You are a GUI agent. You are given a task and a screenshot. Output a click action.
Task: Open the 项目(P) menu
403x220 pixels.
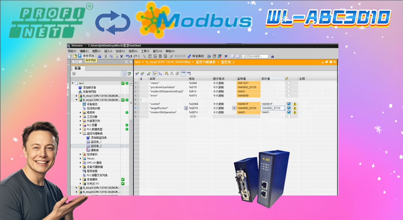point(72,51)
